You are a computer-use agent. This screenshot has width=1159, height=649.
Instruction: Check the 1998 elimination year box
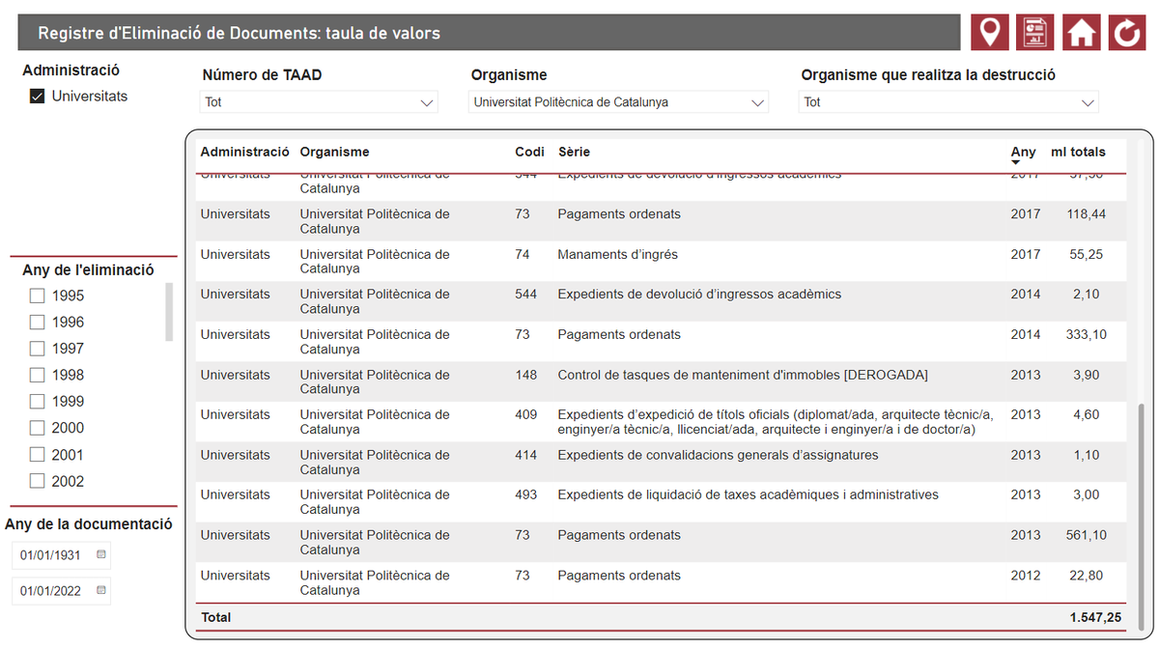click(x=38, y=375)
